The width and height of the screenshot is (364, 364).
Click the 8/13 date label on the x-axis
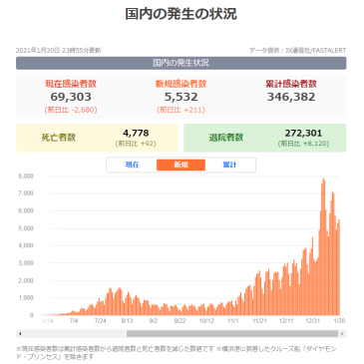127,321
